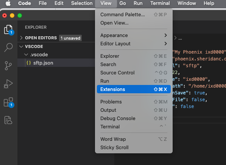The image size is (226, 165).
Task: Close the open View menu
Action: coord(106,3)
